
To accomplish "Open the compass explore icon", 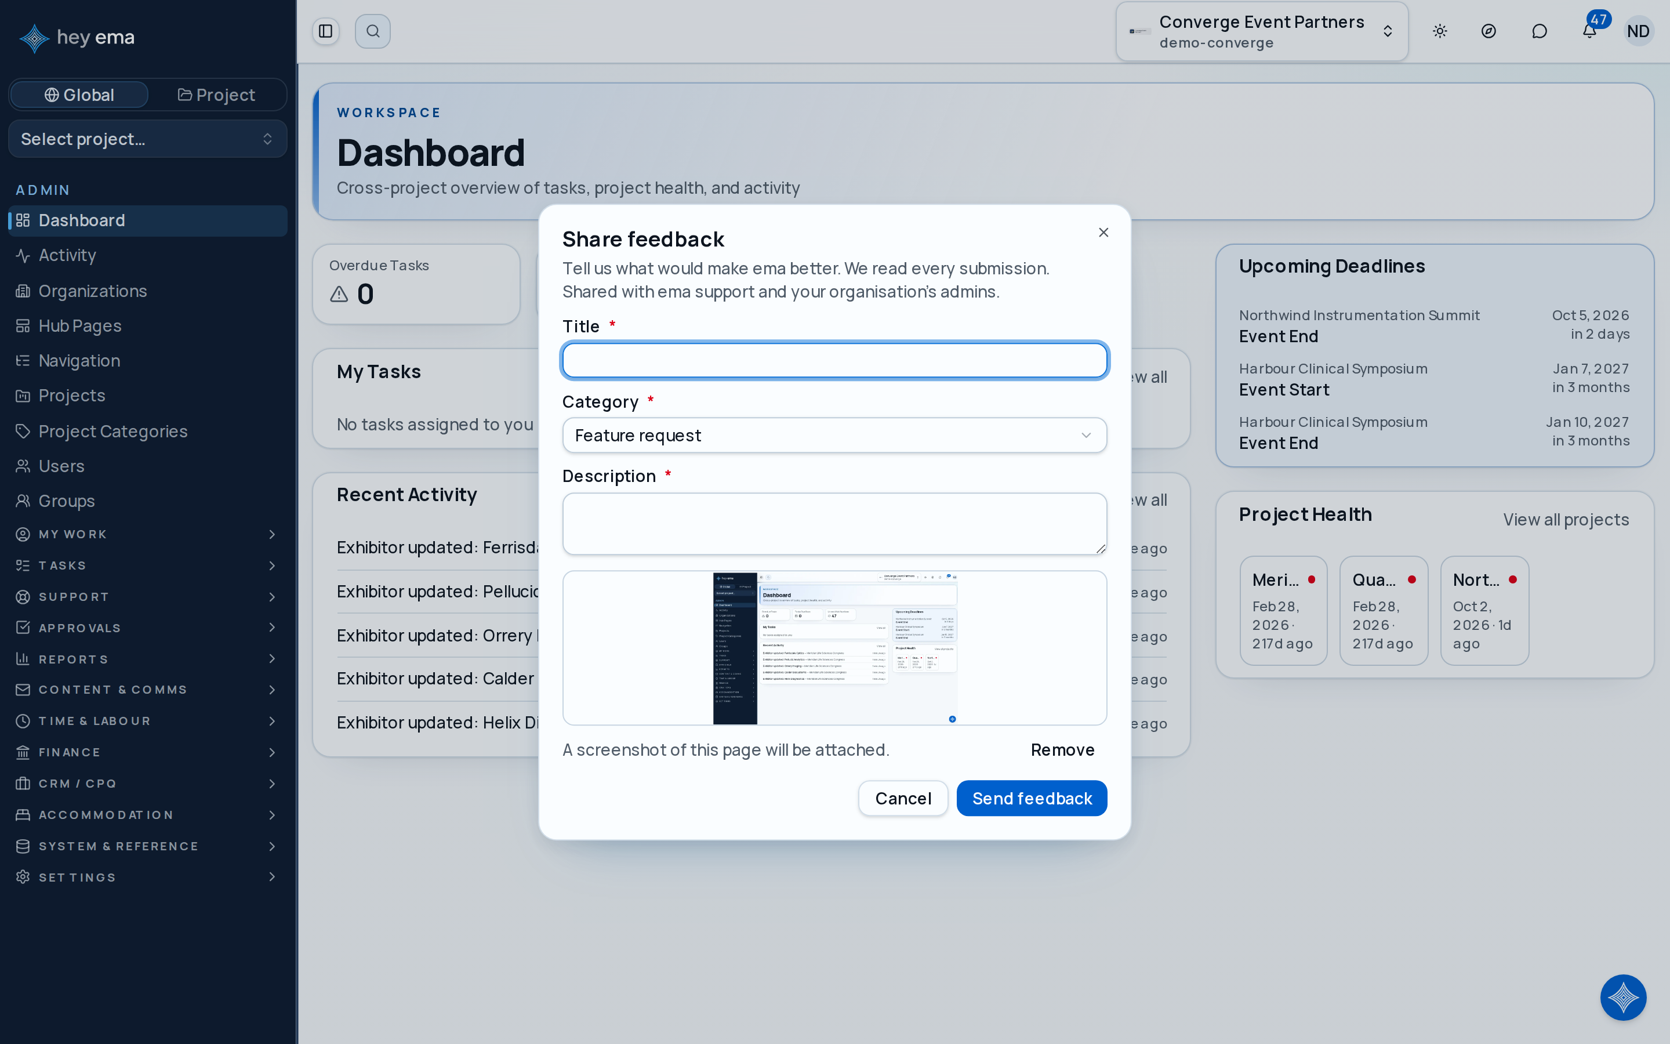I will click(1489, 31).
